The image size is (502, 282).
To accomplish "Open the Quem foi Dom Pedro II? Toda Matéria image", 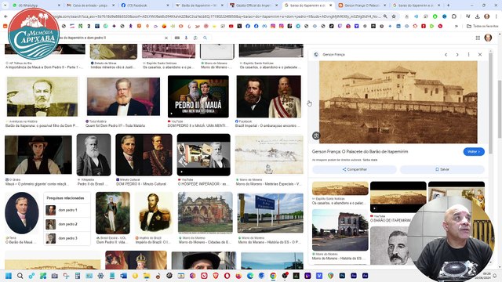I will click(124, 96).
